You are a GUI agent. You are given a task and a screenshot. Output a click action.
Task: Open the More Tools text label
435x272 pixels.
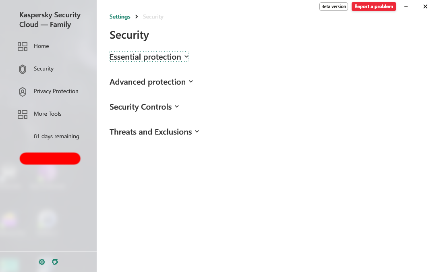(x=48, y=114)
